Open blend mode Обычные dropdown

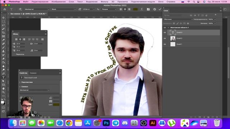[x=178, y=19]
